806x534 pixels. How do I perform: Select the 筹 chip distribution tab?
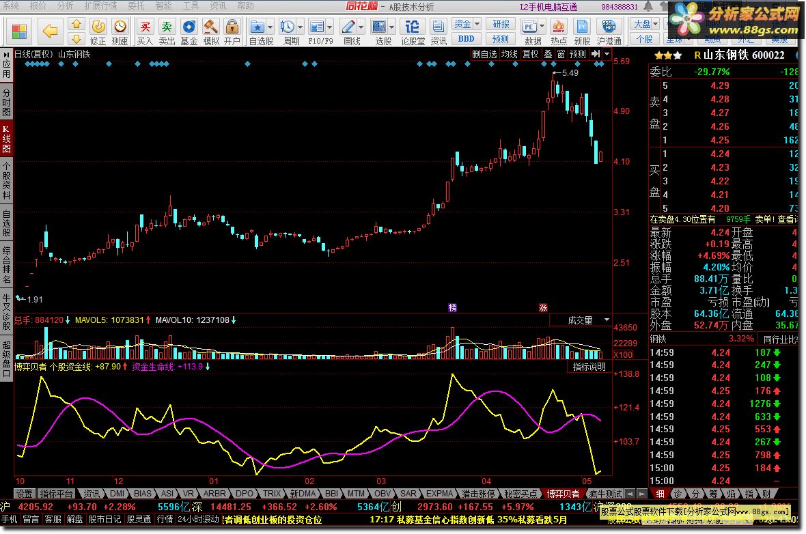(712, 494)
